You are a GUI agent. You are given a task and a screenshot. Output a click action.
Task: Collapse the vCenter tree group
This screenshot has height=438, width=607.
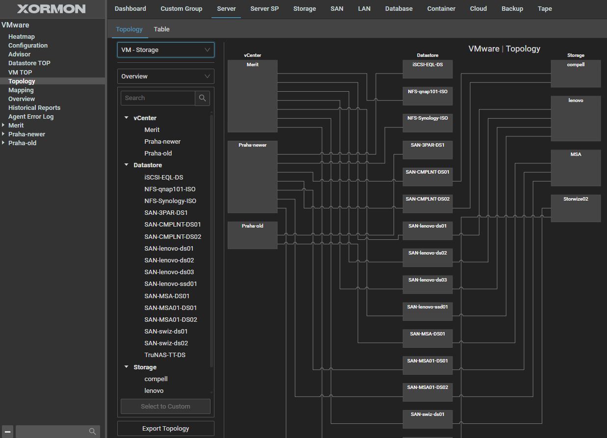(x=127, y=118)
